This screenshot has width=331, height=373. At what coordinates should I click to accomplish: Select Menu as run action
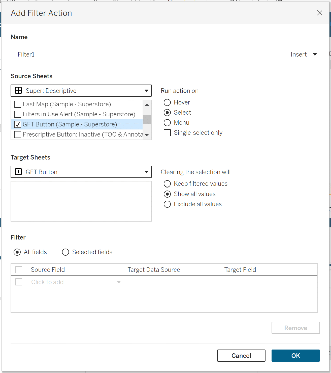point(167,123)
